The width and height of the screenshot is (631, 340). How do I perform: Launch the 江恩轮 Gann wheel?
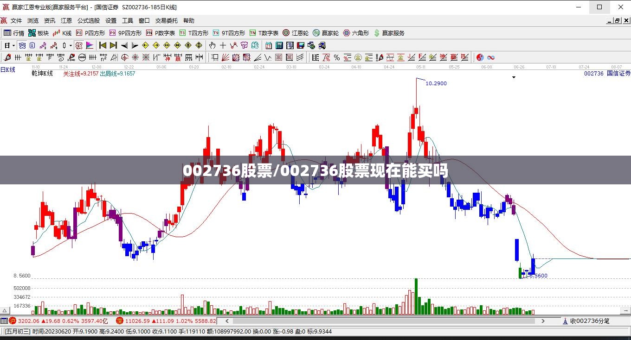tap(295, 33)
